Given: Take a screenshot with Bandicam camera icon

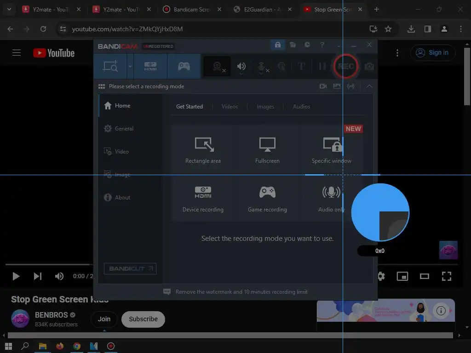Looking at the screenshot, I should click(x=369, y=66).
